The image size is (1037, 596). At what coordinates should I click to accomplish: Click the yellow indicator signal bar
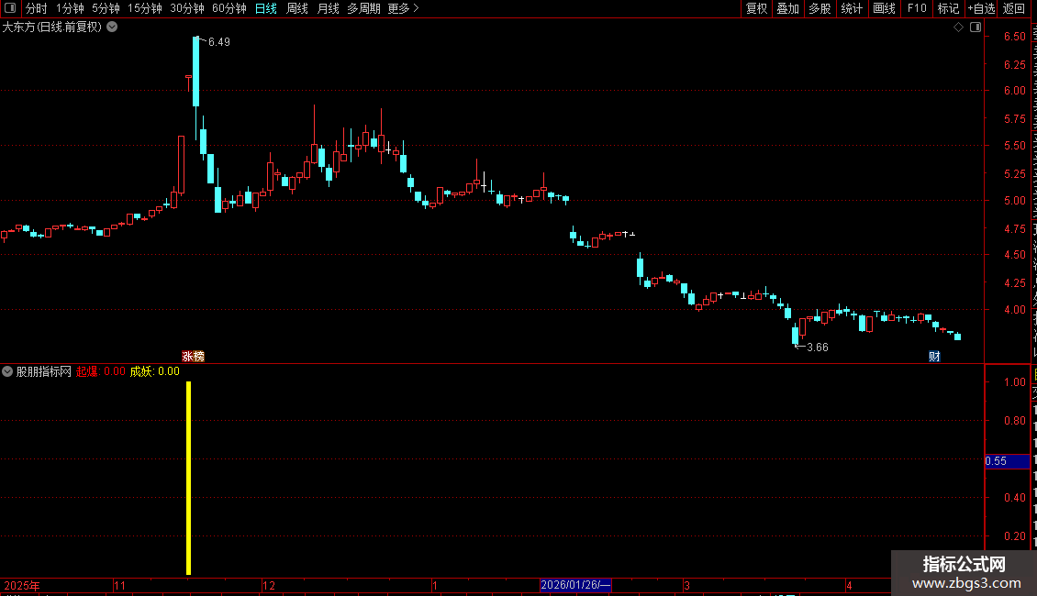click(x=188, y=479)
